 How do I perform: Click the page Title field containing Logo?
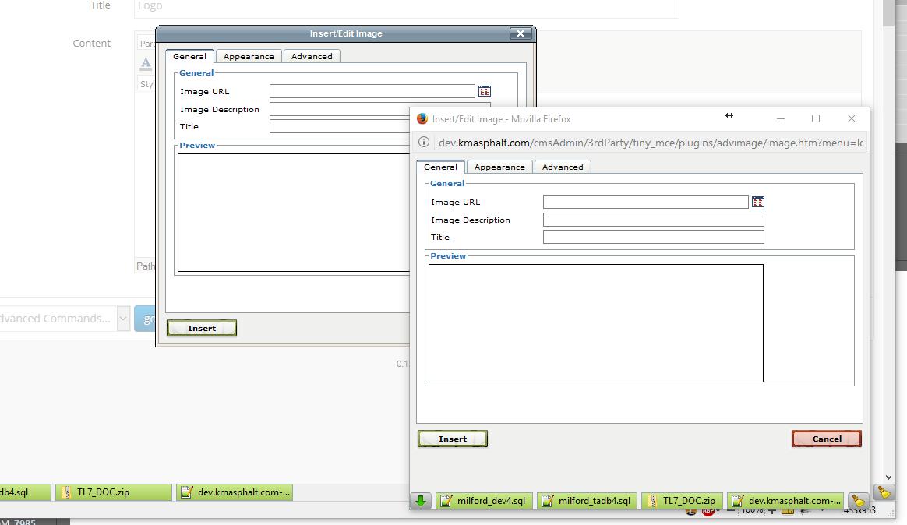pos(405,6)
